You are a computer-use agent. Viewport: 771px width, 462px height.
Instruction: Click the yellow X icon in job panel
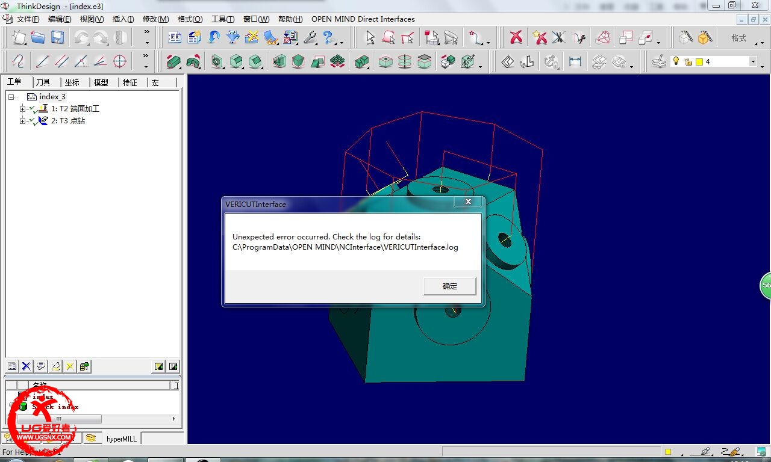pyautogui.click(x=70, y=366)
